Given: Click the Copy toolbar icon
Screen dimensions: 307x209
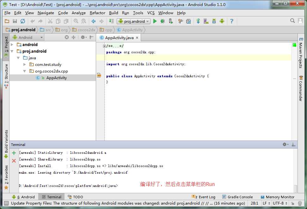Looking at the screenshot, I should pyautogui.click(x=58, y=21).
